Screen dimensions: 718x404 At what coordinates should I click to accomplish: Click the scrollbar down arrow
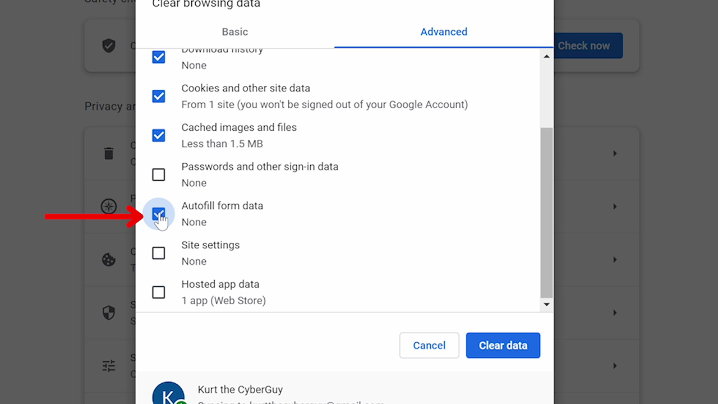[x=546, y=304]
